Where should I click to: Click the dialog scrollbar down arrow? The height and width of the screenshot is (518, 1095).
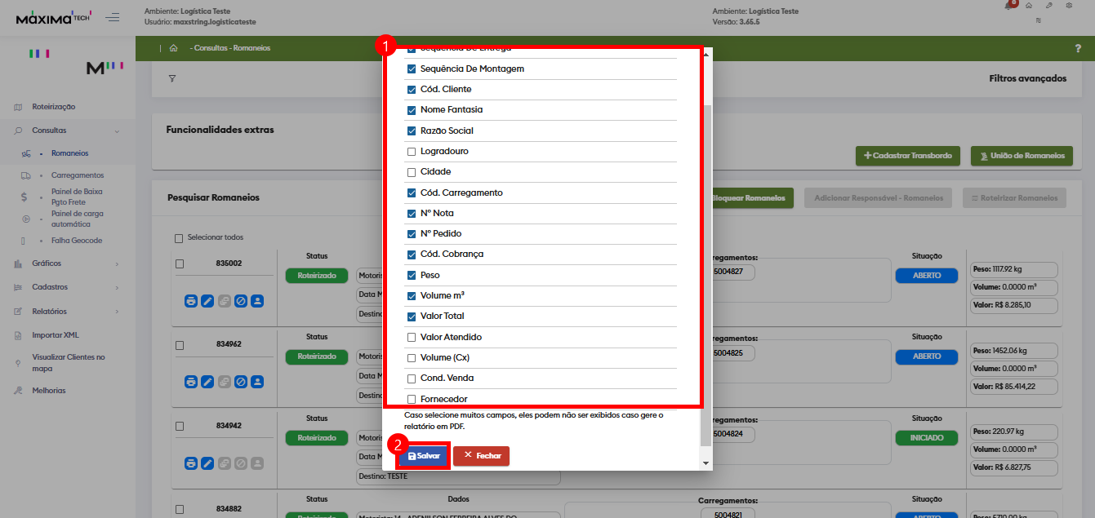pyautogui.click(x=706, y=463)
